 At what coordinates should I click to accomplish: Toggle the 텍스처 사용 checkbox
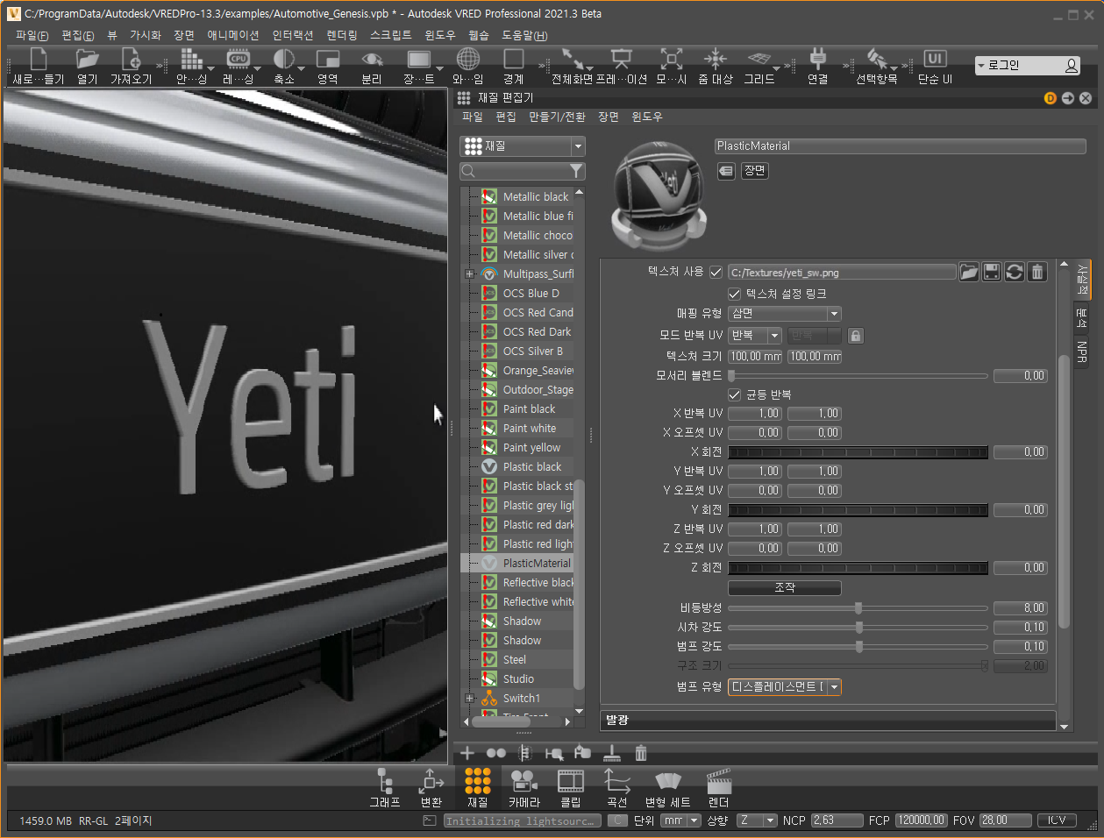(x=716, y=273)
